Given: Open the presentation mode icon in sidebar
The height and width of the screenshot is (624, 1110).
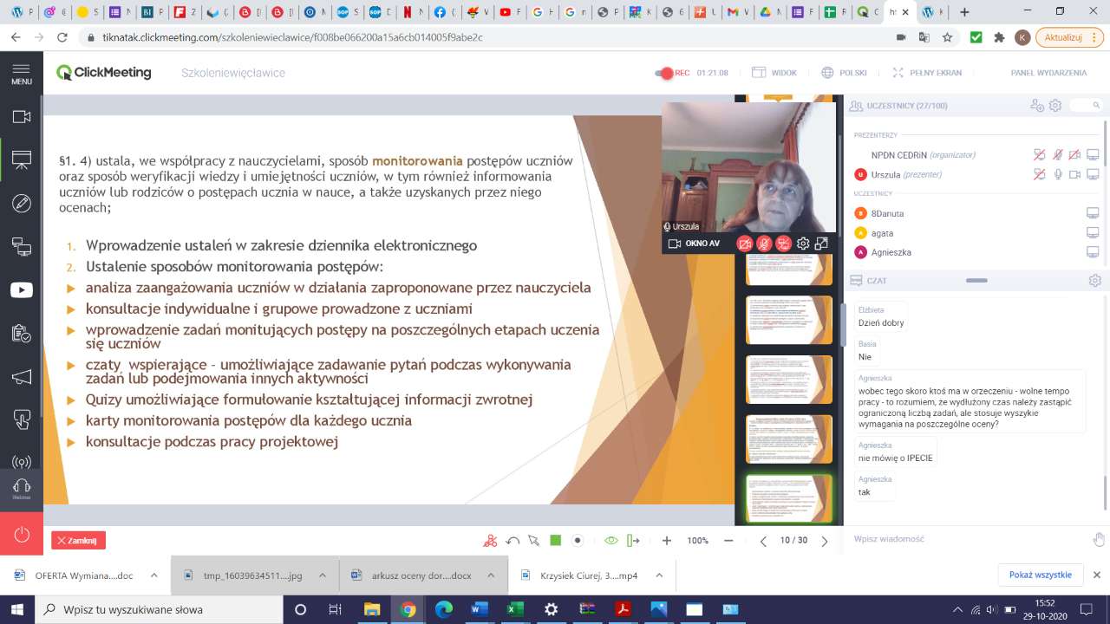Looking at the screenshot, I should pyautogui.click(x=21, y=159).
